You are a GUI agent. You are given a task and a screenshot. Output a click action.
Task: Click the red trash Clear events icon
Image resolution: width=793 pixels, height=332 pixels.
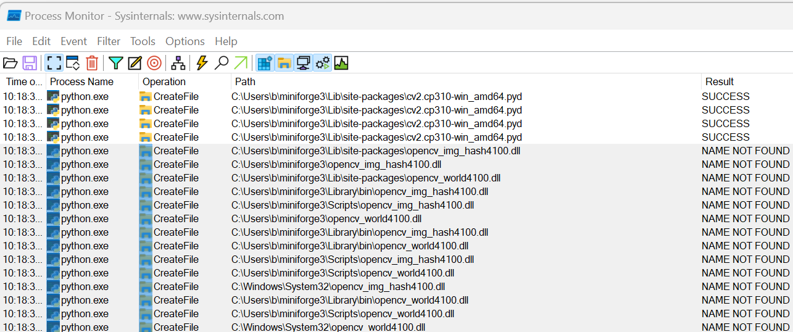[92, 63]
